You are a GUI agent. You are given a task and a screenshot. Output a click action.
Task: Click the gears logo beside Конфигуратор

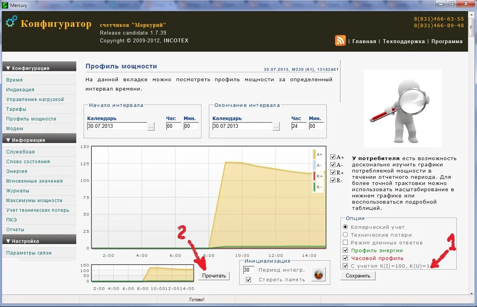(x=12, y=21)
